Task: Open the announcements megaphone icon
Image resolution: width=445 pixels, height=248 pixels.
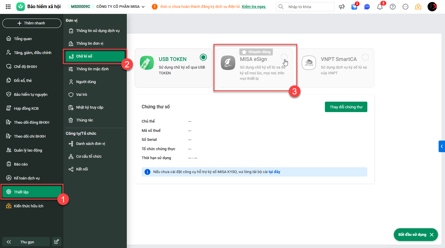Action: click(x=342, y=7)
